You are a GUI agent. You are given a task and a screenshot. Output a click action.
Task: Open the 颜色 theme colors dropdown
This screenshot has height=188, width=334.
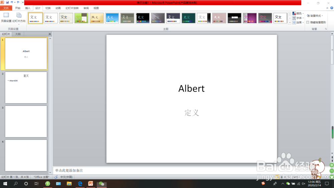coord(298,13)
